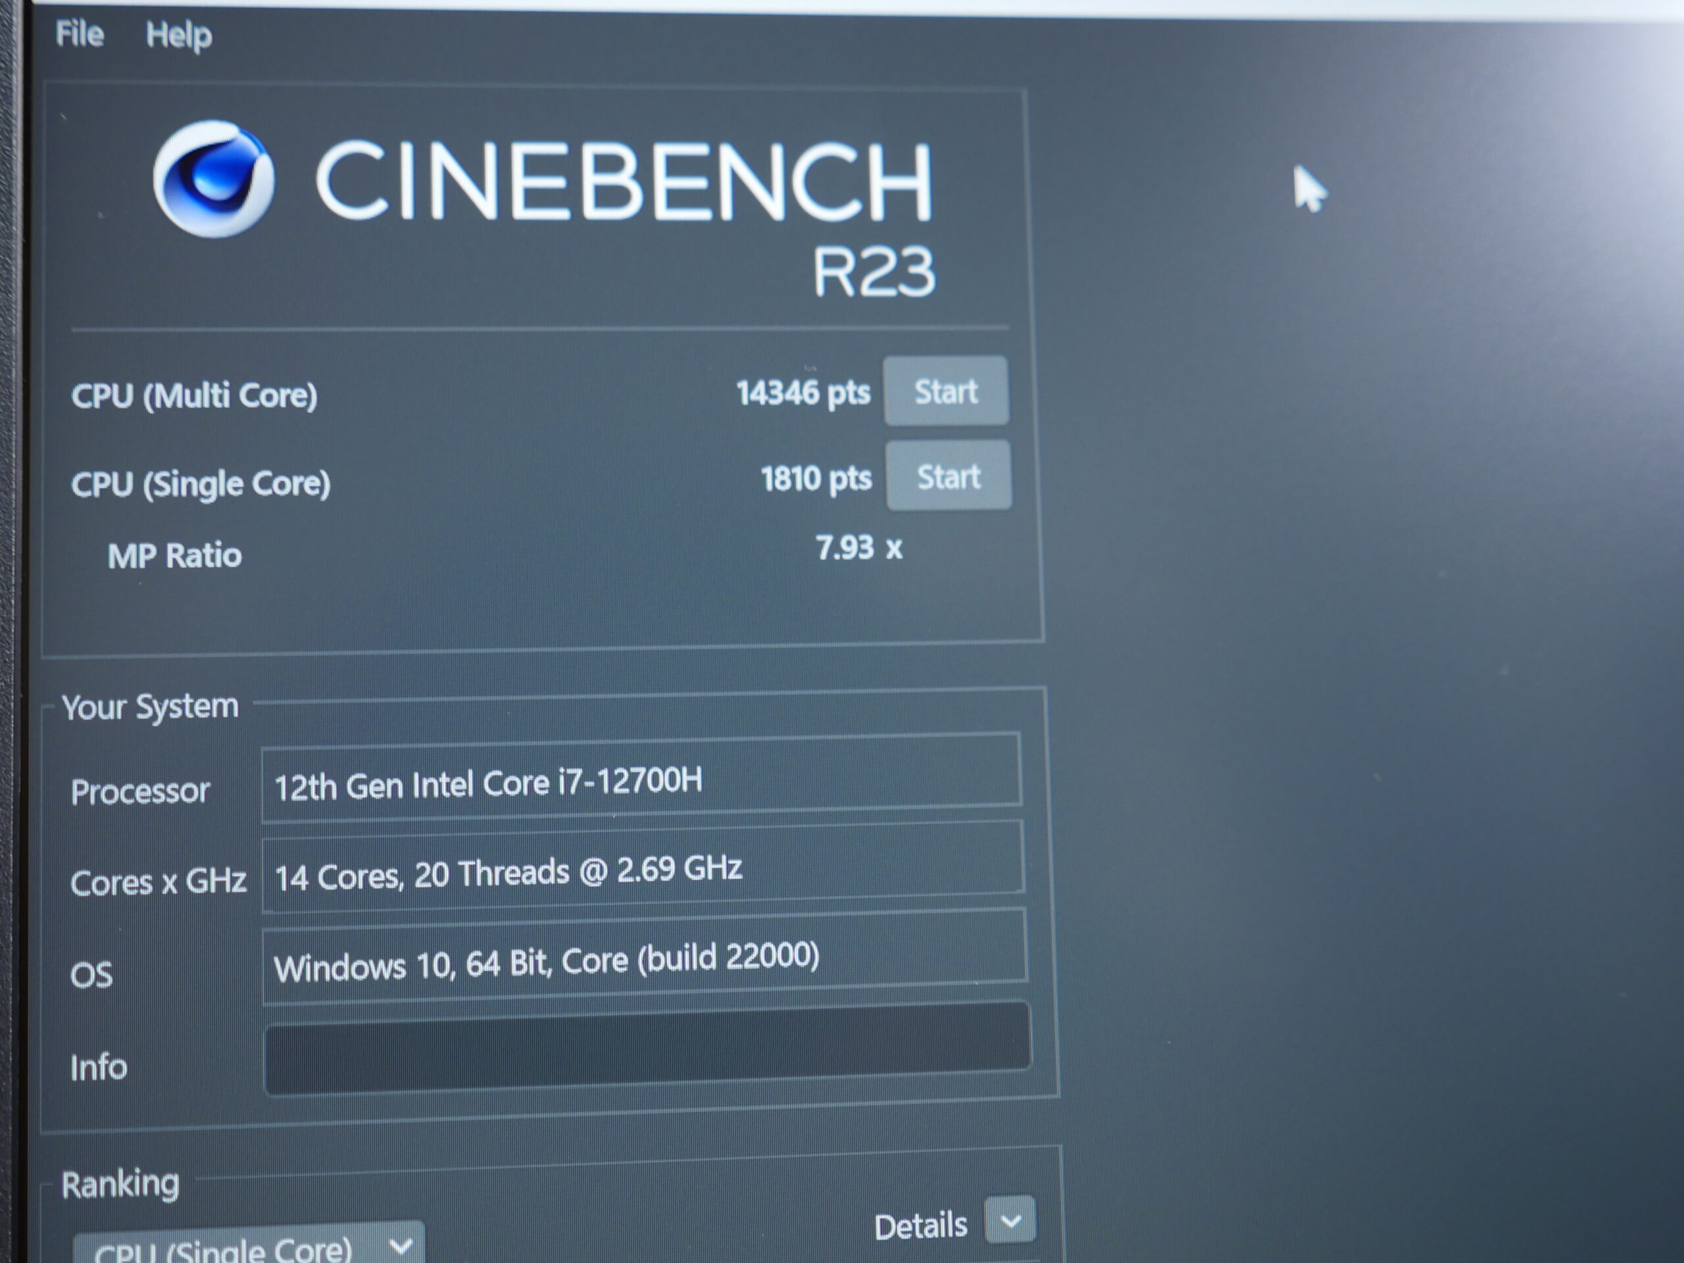Open the Help menu
The height and width of the screenshot is (1263, 1684).
click(179, 36)
